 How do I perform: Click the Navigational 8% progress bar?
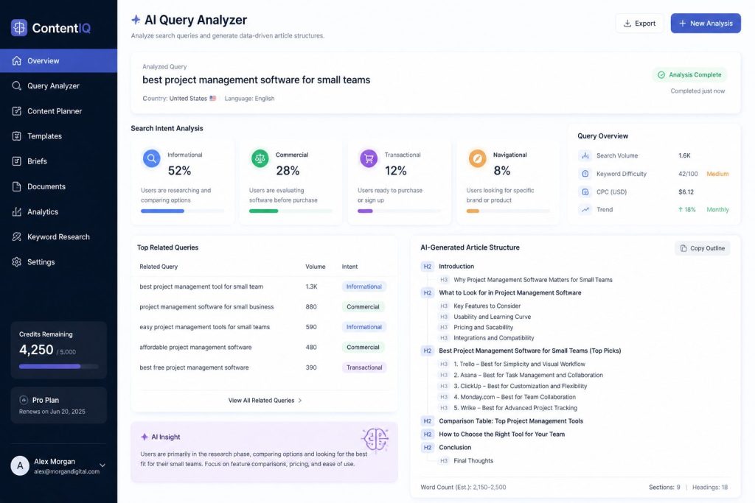click(x=508, y=211)
